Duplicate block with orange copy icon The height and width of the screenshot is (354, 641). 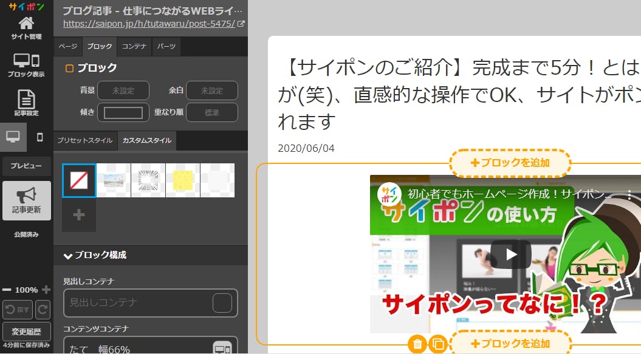point(437,344)
